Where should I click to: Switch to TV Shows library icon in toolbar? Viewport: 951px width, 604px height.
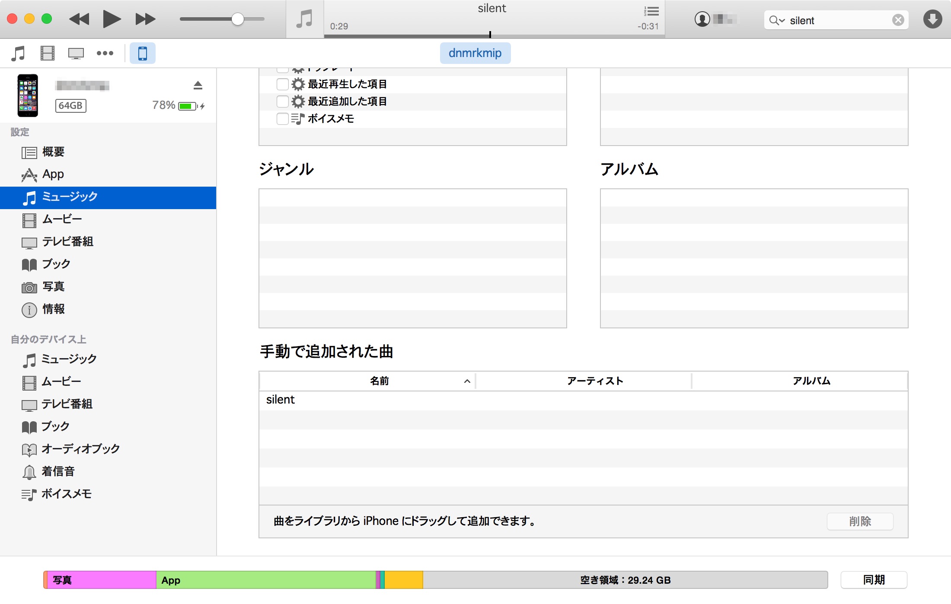point(76,53)
